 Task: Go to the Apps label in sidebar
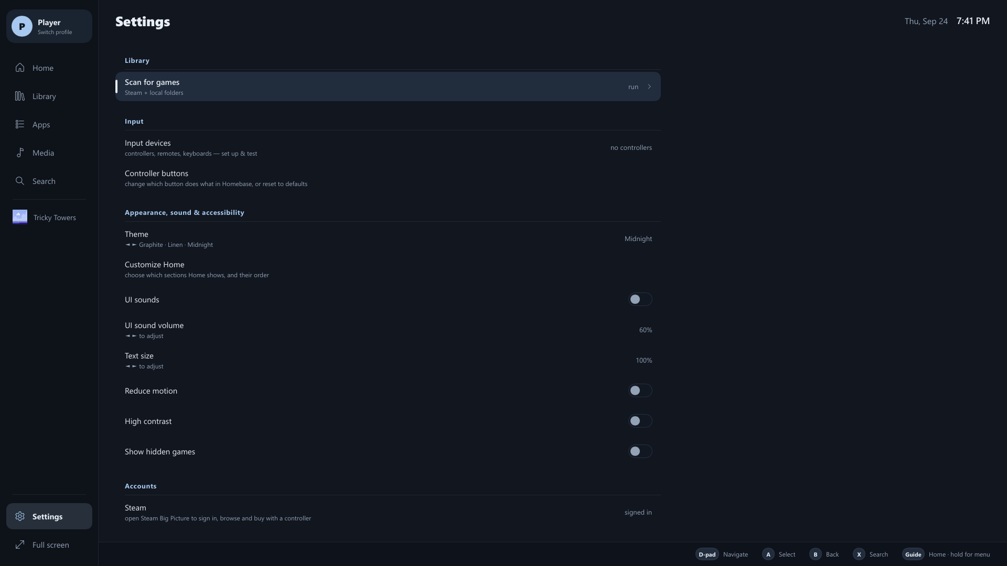[x=41, y=124]
